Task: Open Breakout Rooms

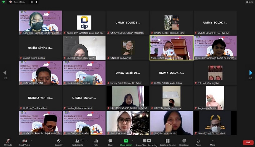Action: [168, 142]
